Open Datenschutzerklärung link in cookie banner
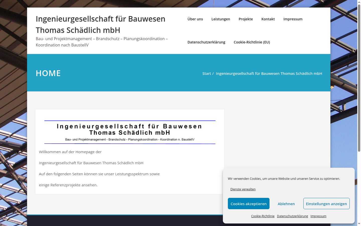 click(292, 216)
